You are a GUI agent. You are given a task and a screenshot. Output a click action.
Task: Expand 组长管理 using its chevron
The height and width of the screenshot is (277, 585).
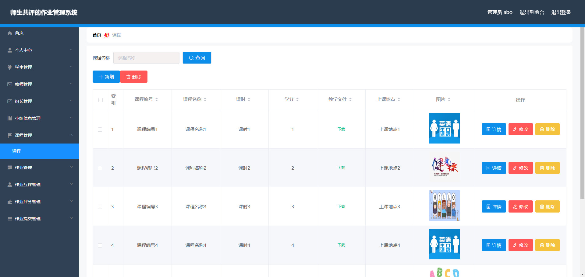point(71,101)
